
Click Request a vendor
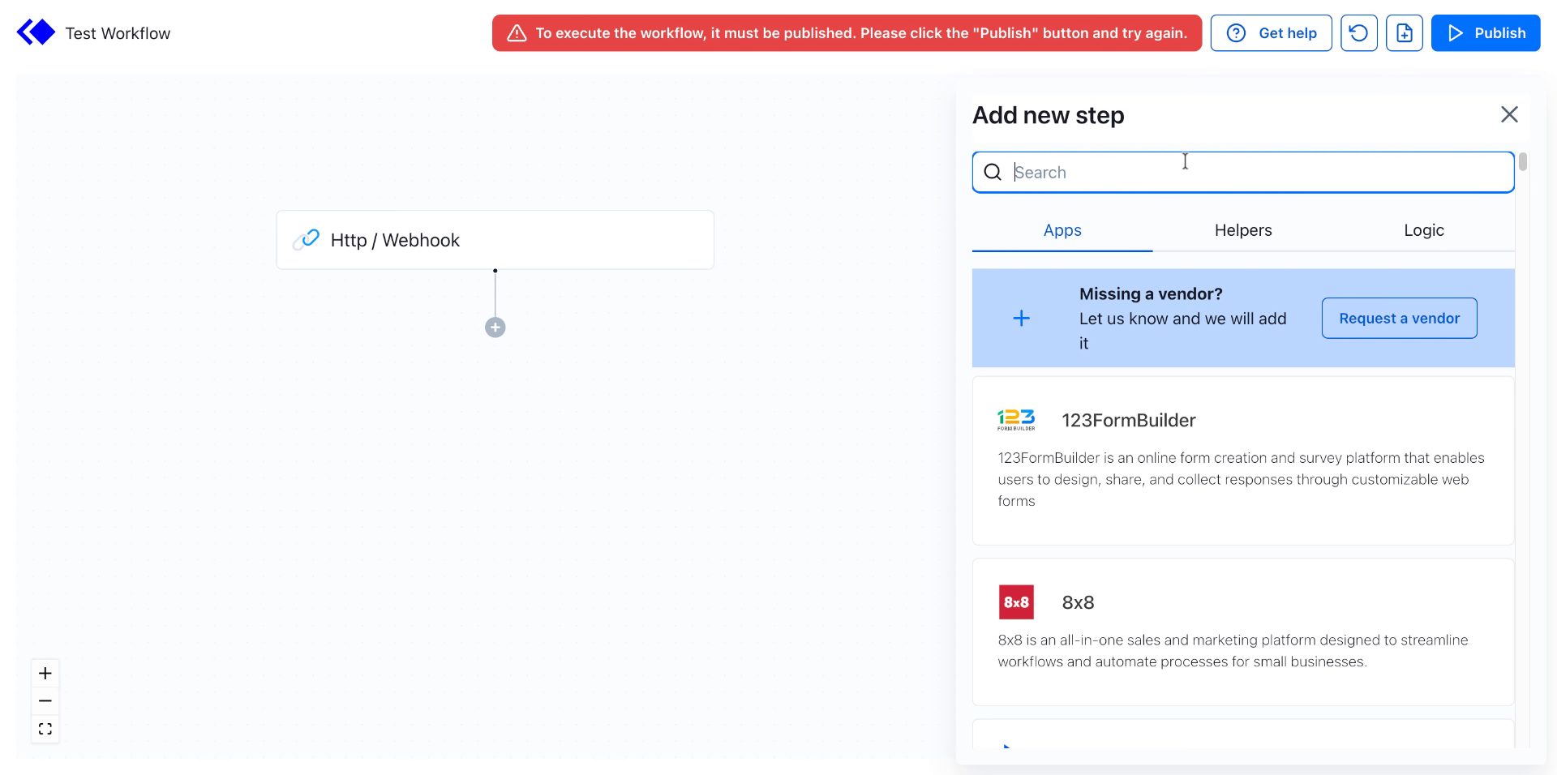coord(1399,318)
